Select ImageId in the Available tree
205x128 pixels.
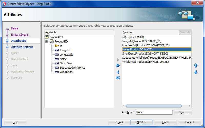[65, 50]
